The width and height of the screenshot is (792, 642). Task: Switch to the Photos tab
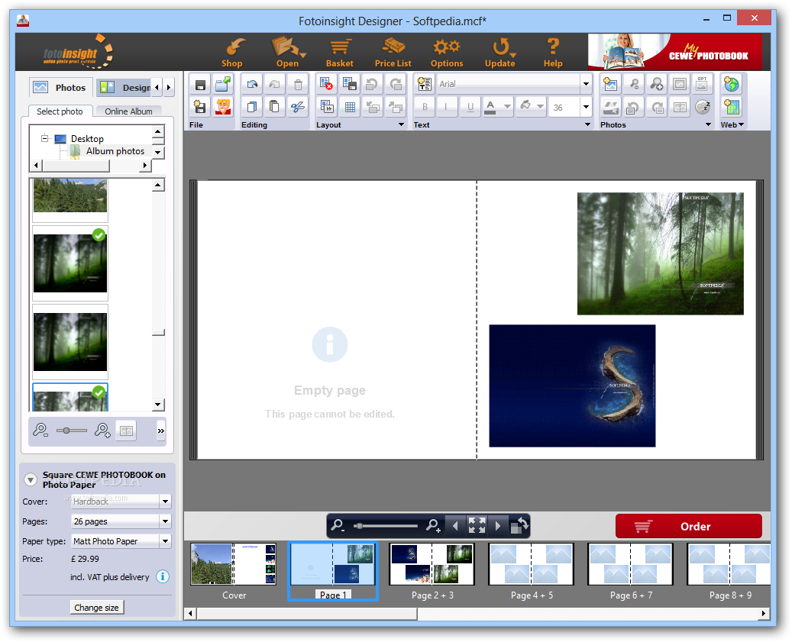(60, 87)
